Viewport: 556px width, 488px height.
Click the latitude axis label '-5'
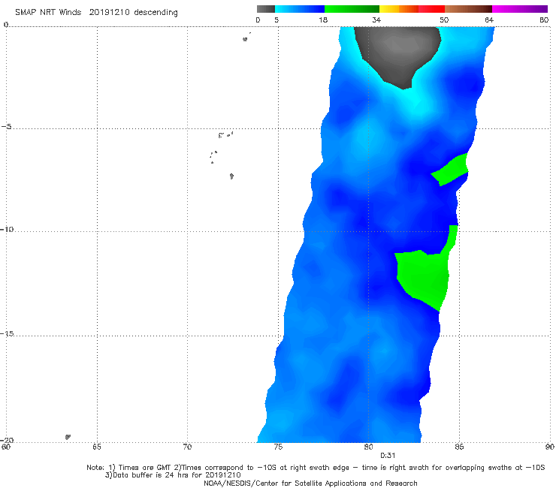point(7,127)
